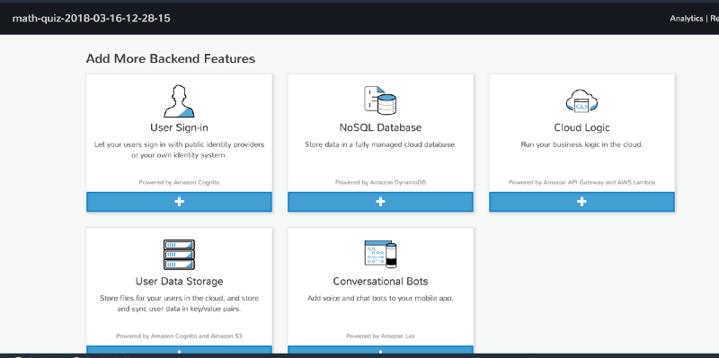
Task: Click 'Powered by Amazon Lex' text
Action: point(380,336)
